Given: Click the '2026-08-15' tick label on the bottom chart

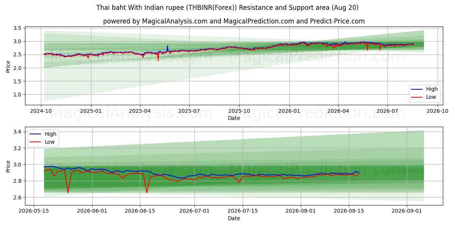Looking at the screenshot, I should click(348, 211).
